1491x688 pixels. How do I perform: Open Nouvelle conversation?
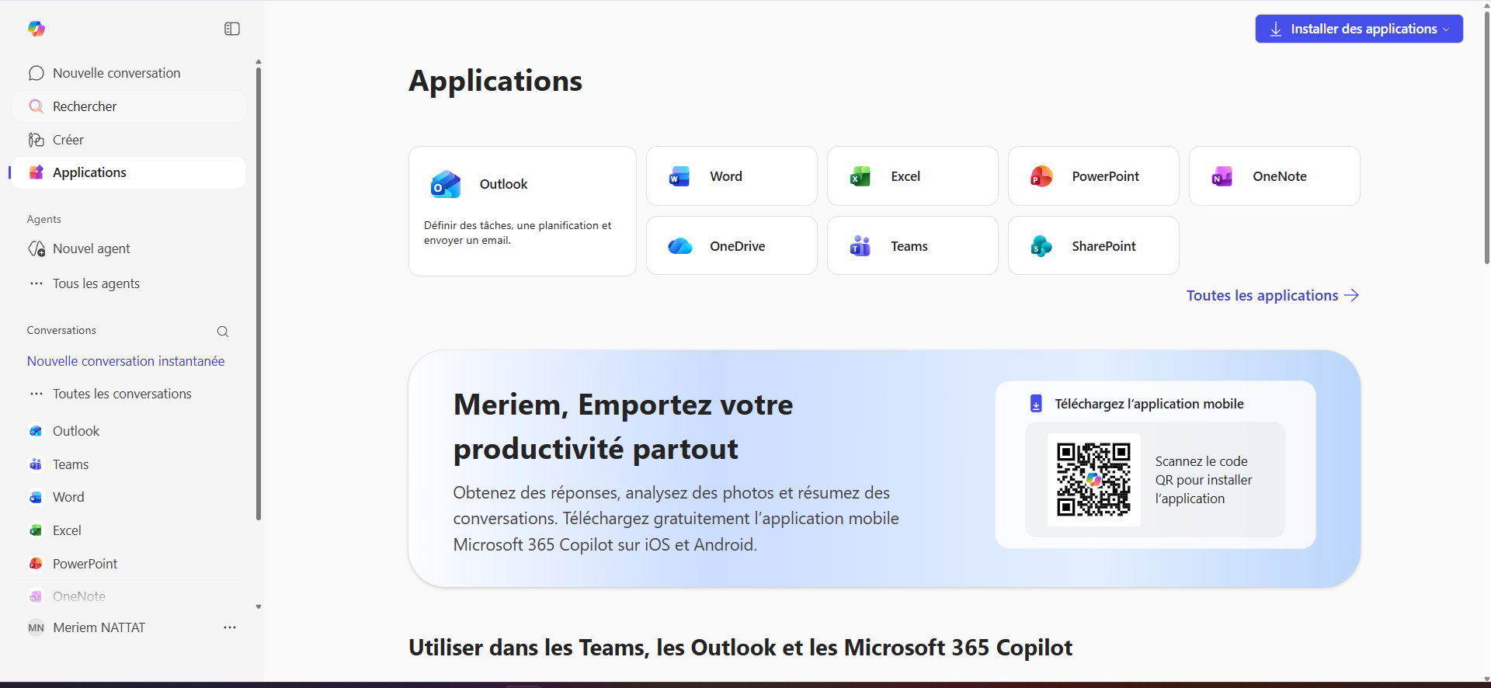click(116, 72)
